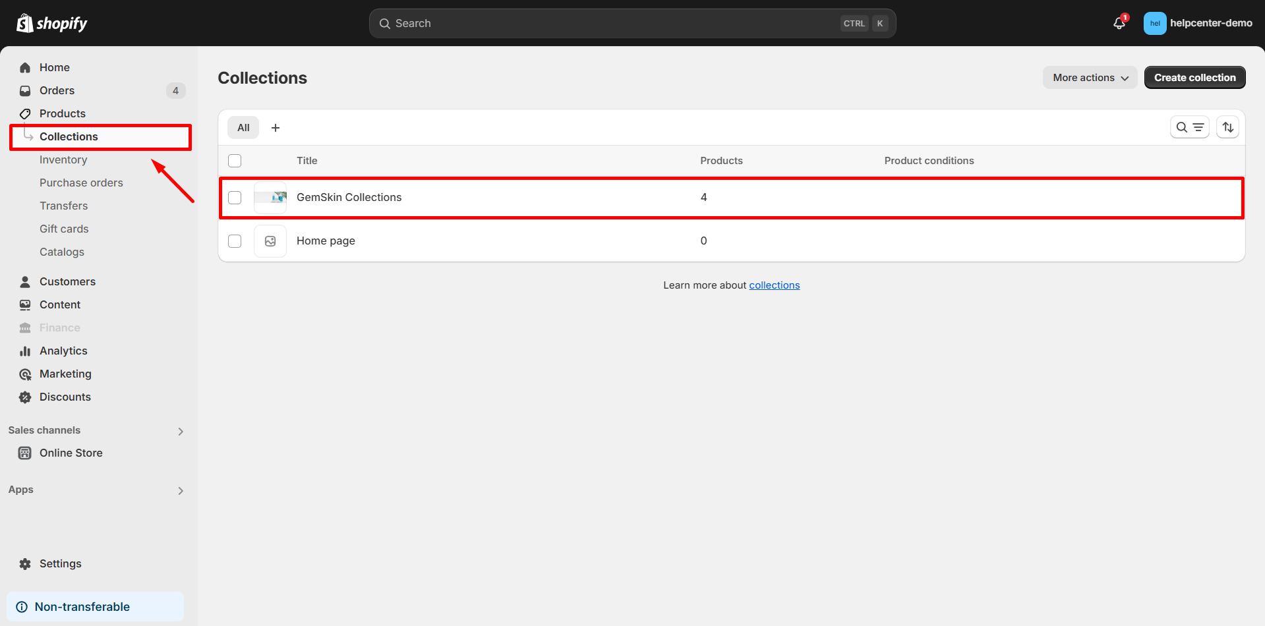Add a new view with plus icon
This screenshot has height=626, width=1265.
click(x=276, y=128)
